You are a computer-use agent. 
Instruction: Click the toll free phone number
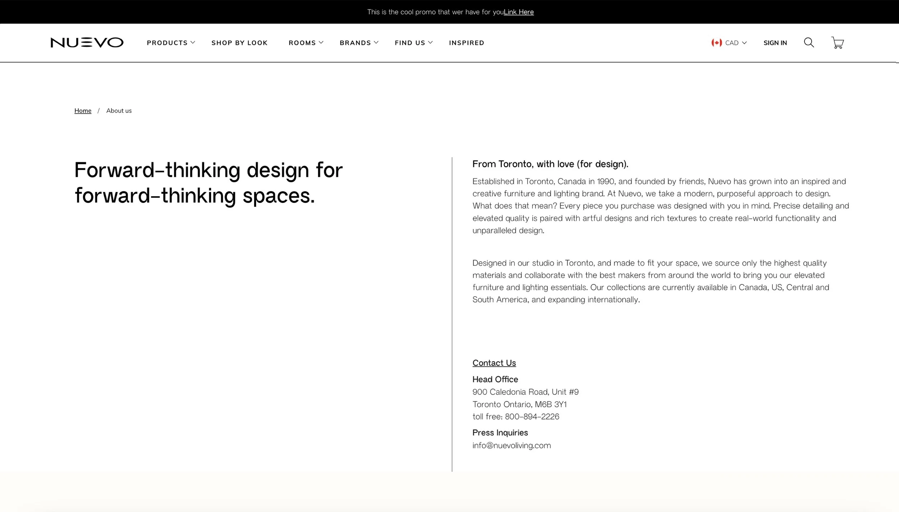click(532, 417)
